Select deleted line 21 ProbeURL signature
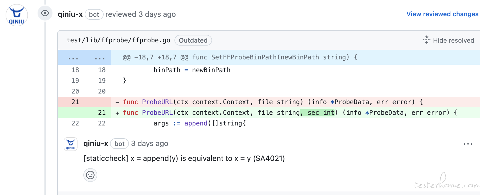480x195 pixels. [269, 102]
